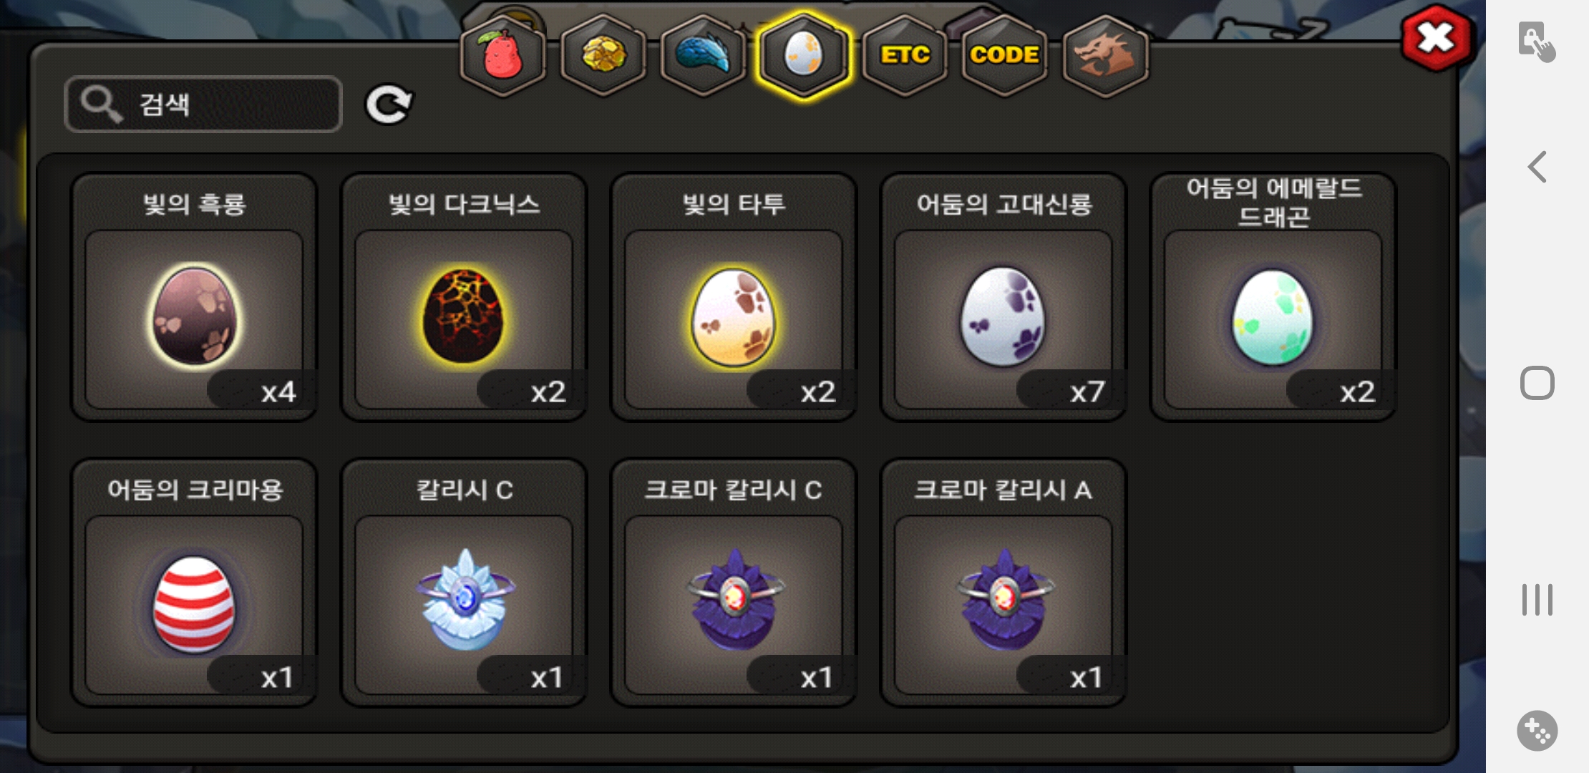
Task: Switch to the gold ore tab
Action: [x=603, y=56]
